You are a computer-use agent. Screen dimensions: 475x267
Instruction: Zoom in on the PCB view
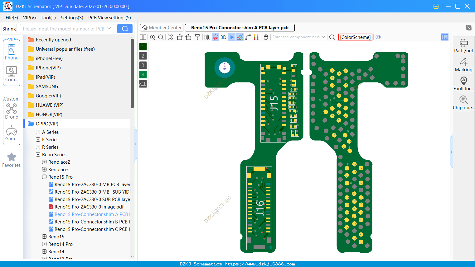pos(153,37)
